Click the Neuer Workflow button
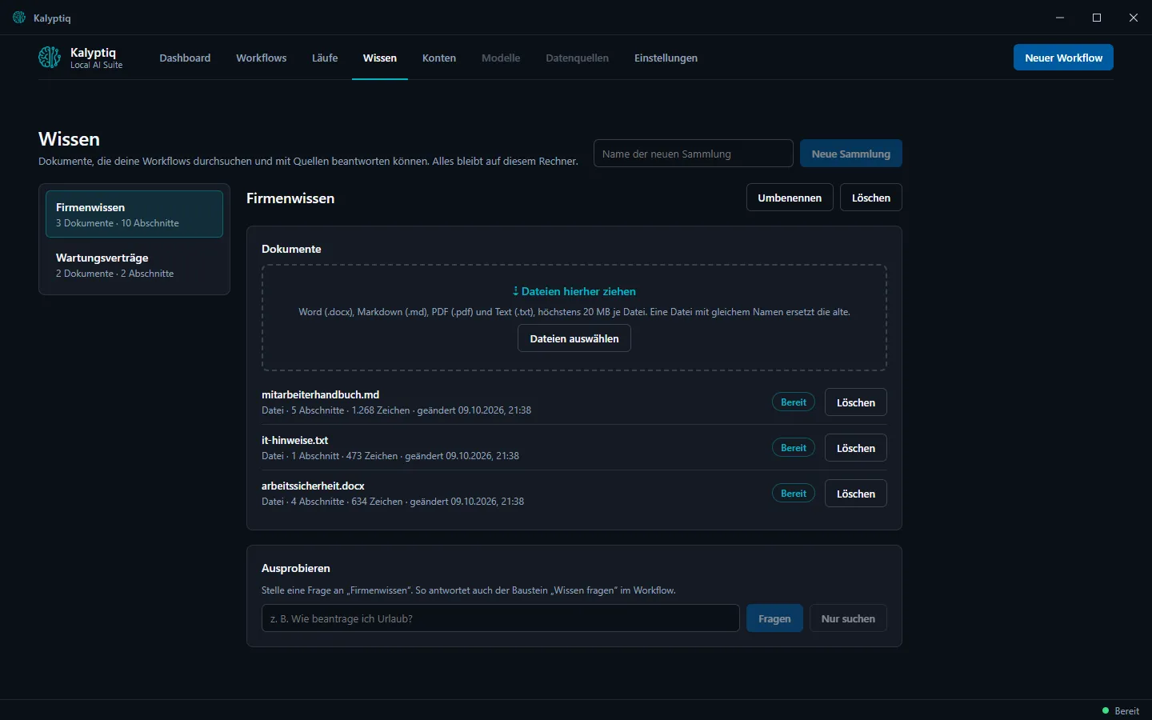The height and width of the screenshot is (720, 1152). (x=1063, y=58)
